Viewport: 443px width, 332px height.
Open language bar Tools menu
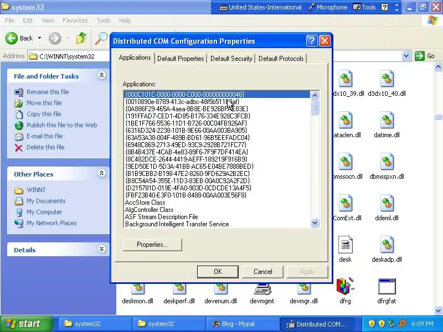[364, 7]
